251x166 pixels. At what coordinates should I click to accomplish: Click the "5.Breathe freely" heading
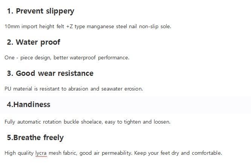tap(35, 137)
